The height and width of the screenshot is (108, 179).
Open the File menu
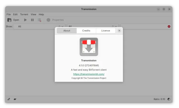[8, 15]
